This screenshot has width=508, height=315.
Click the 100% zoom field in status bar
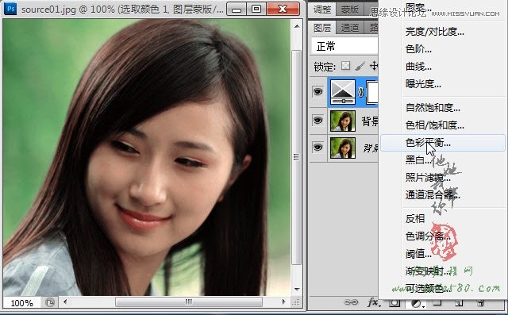coord(21,303)
